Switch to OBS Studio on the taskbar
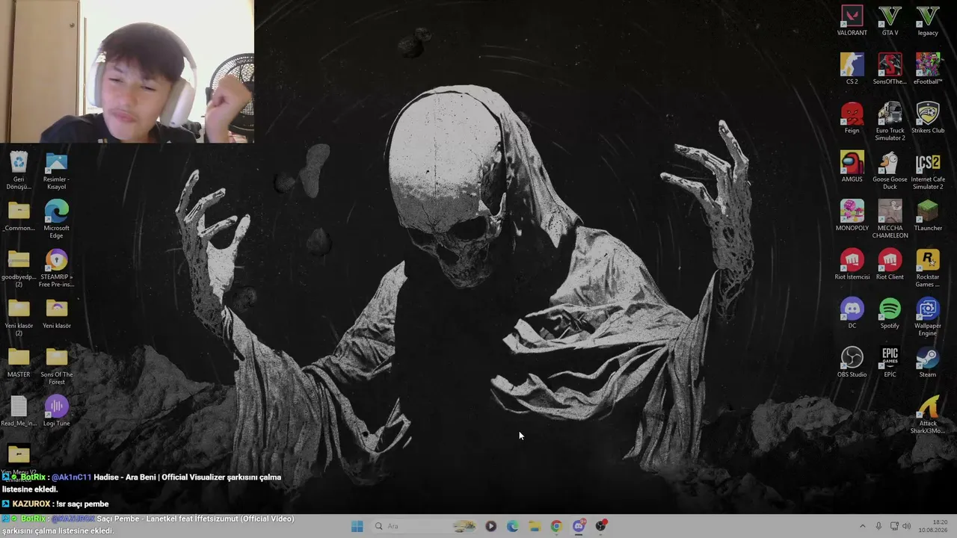This screenshot has height=538, width=957. [600, 526]
